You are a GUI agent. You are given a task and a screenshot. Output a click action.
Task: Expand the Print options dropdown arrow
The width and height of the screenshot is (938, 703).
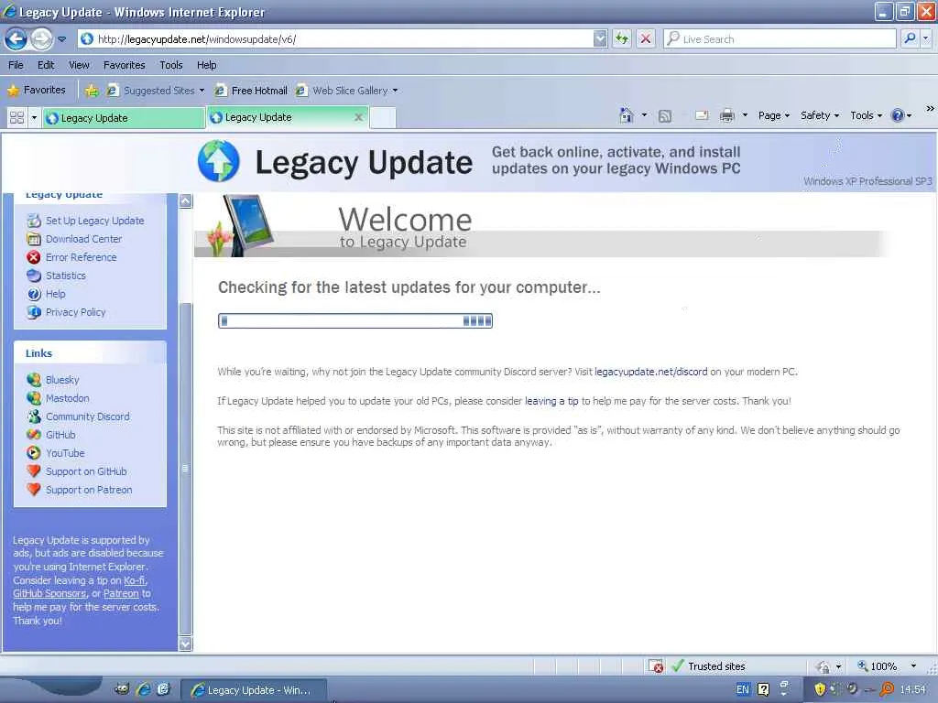tap(745, 115)
